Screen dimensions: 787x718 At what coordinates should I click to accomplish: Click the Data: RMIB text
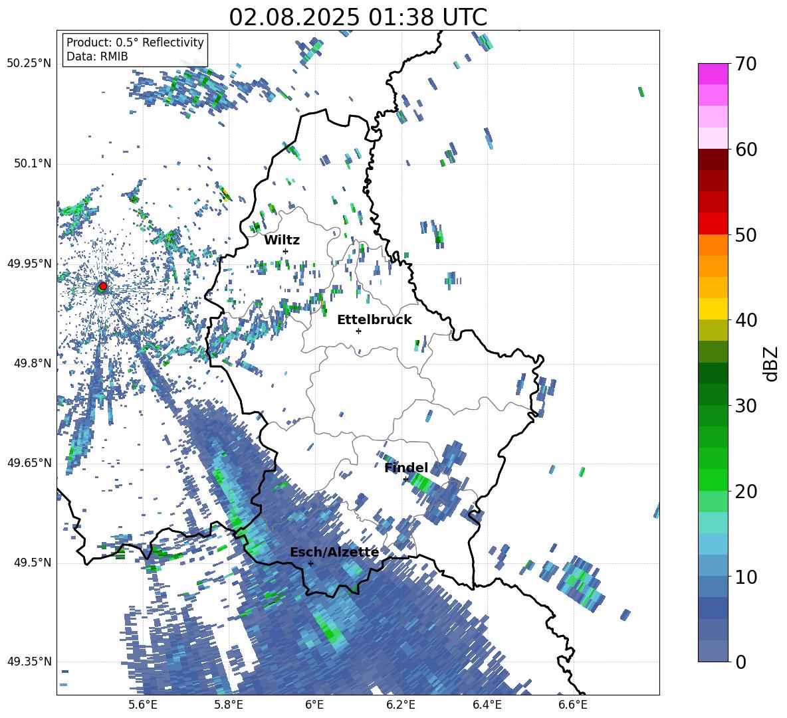(x=97, y=56)
